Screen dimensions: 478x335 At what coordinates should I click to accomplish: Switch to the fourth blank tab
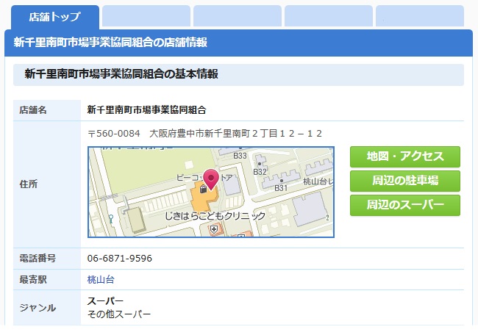(328, 16)
